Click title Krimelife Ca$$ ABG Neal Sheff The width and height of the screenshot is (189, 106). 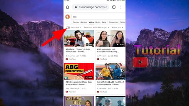click(x=110, y=83)
